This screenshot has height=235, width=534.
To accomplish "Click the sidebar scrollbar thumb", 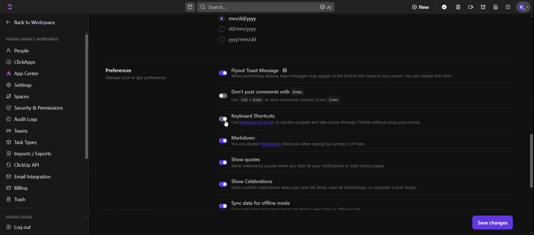I will [86, 96].
